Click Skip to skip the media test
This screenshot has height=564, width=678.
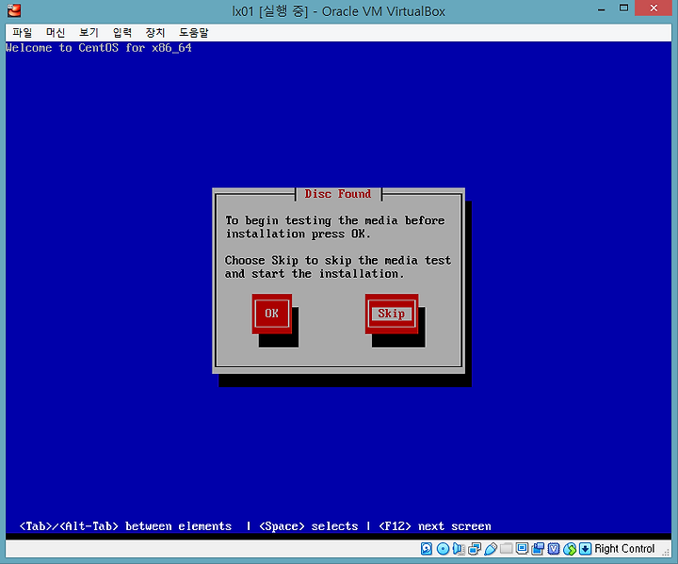pyautogui.click(x=392, y=314)
